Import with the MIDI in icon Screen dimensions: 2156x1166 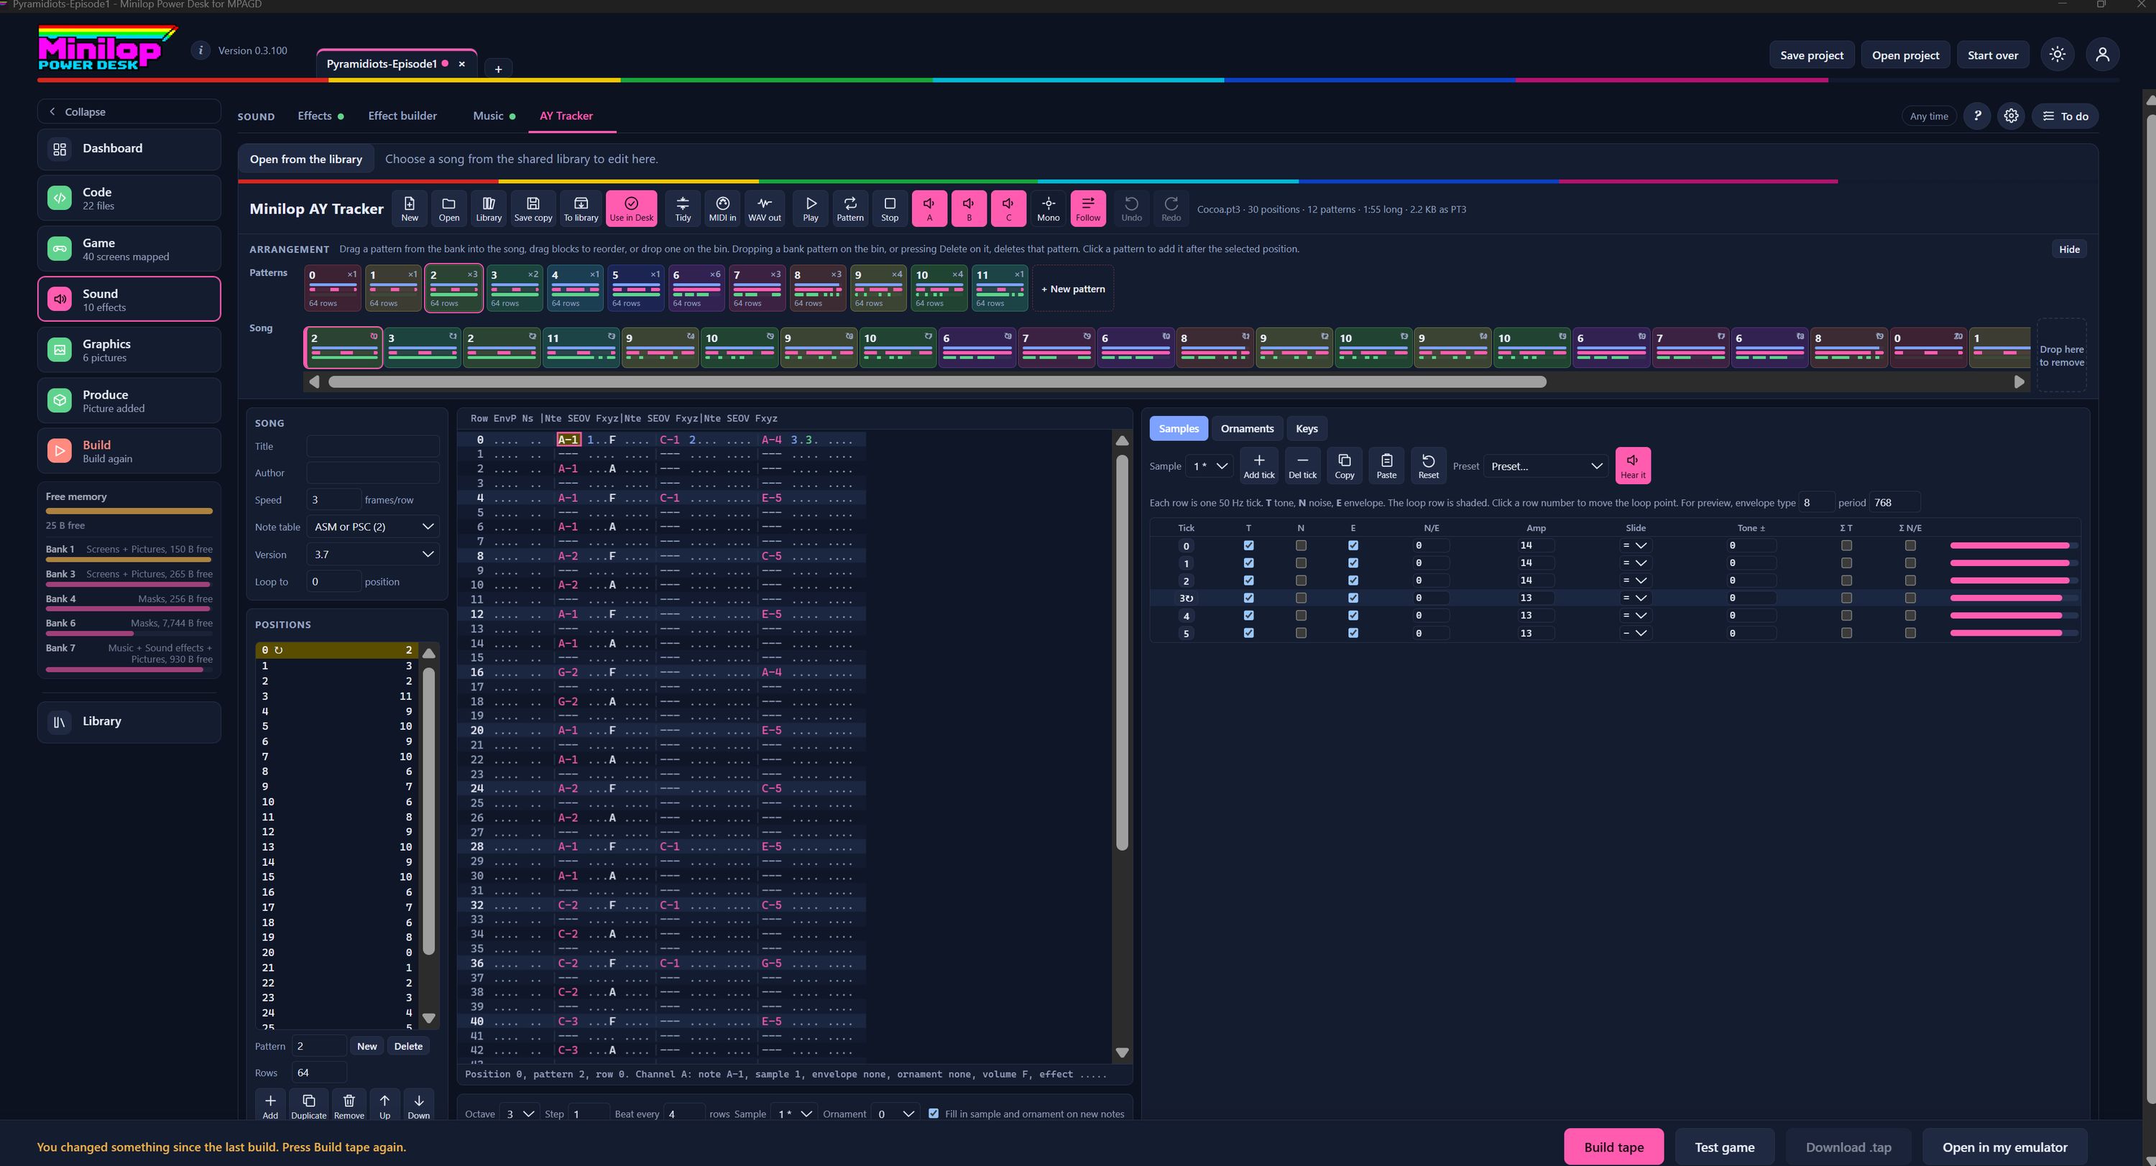[x=722, y=208]
